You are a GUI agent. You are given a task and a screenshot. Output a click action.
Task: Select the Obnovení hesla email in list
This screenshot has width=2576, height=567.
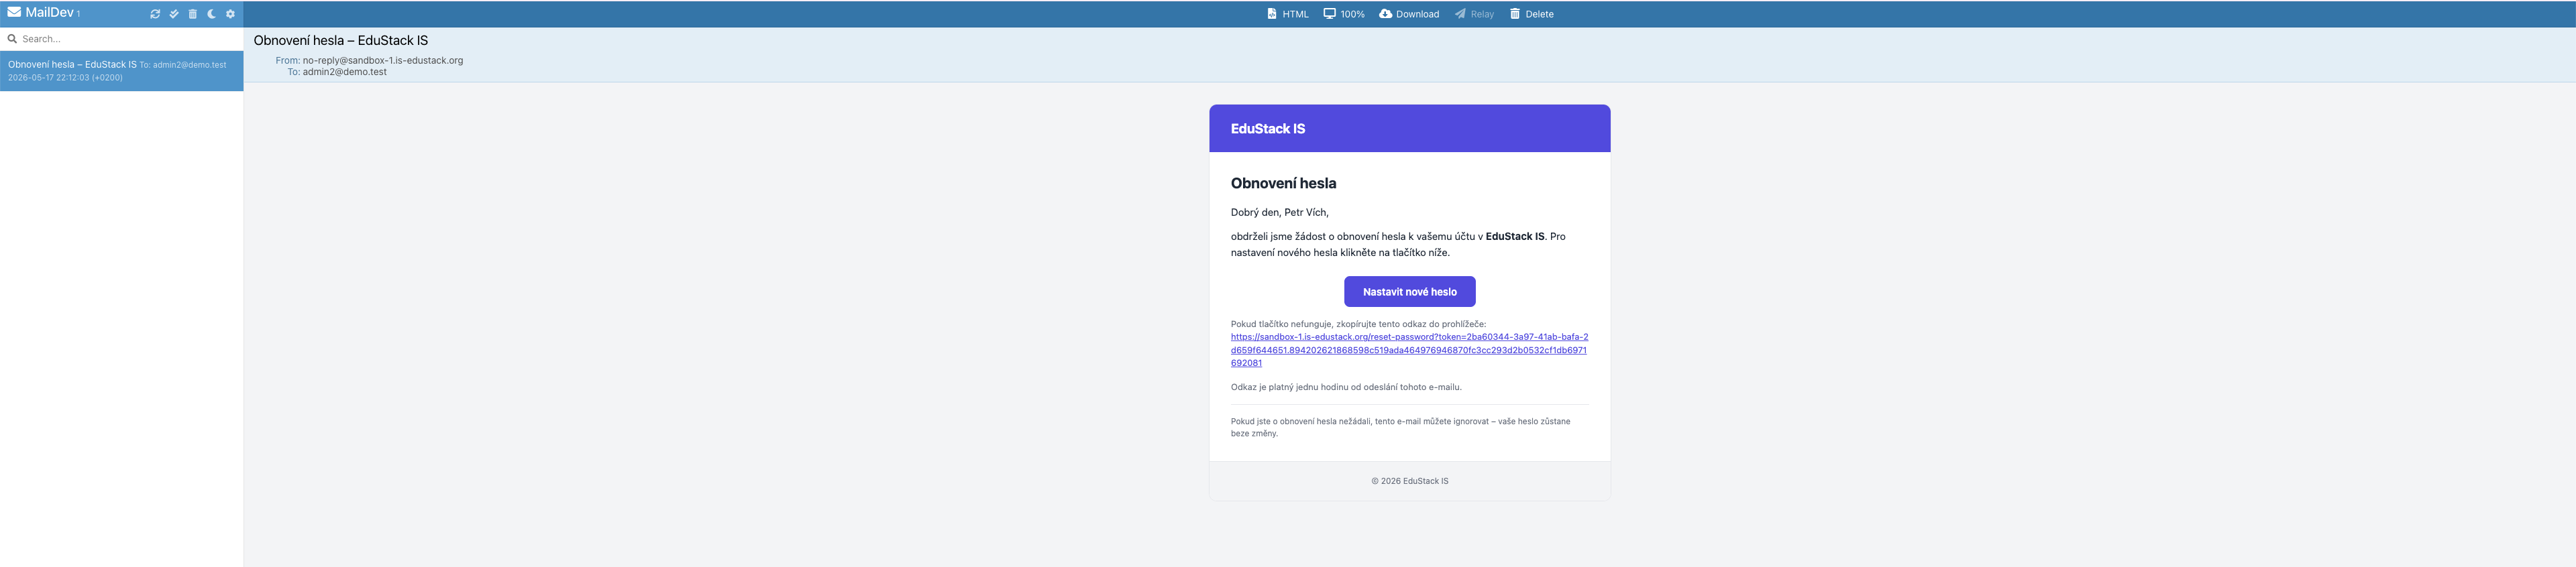(x=121, y=71)
